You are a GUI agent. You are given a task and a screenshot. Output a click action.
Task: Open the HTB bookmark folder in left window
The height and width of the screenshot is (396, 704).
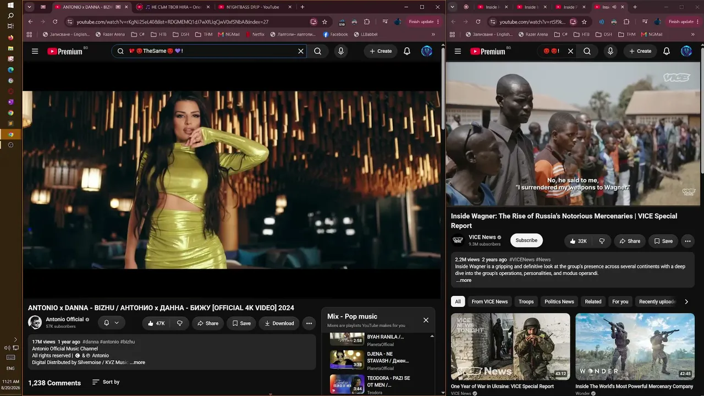[159, 34]
